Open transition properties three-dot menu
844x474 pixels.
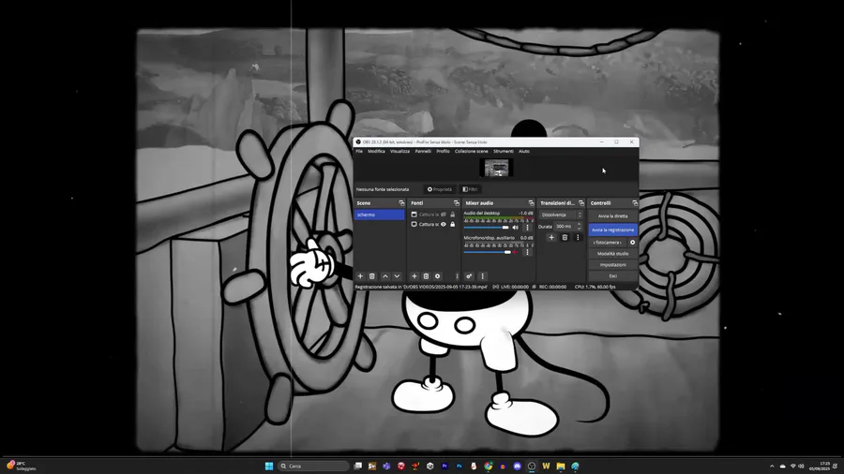578,237
